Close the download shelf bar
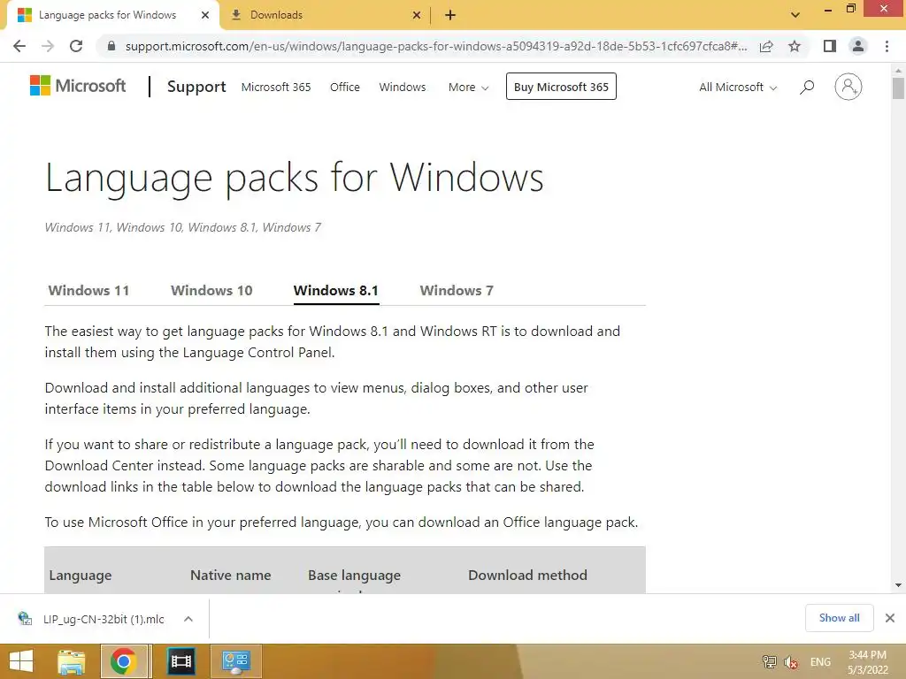906x679 pixels. [890, 618]
